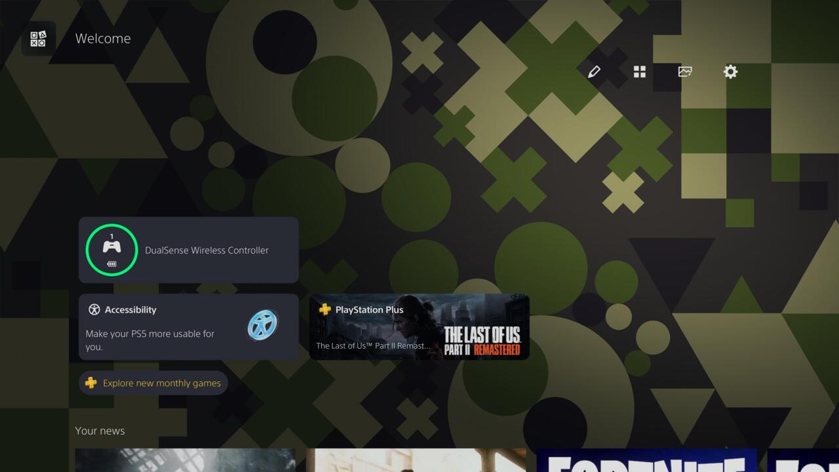Open the "Make your PS5 more usable" description
Viewport: 839px width, 472px height.
coord(150,340)
